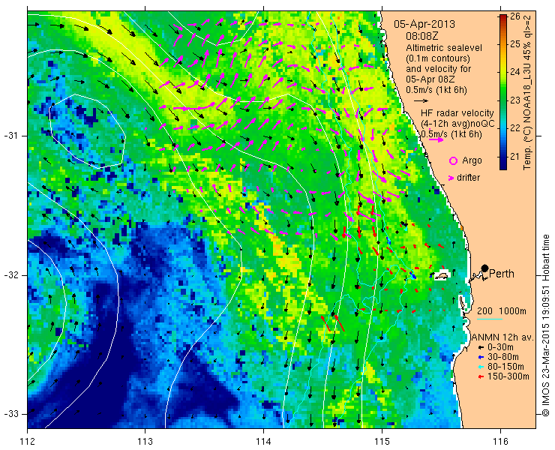The width and height of the screenshot is (555, 450).
Task: Click the latitude -33 axis label
Action: coord(10,414)
